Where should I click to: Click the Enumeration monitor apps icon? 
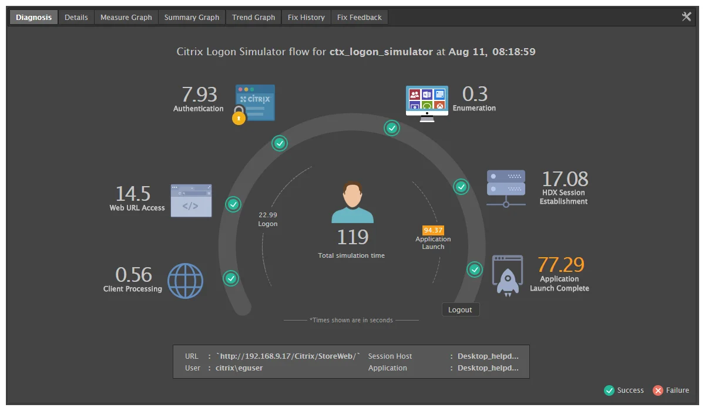pos(427,103)
